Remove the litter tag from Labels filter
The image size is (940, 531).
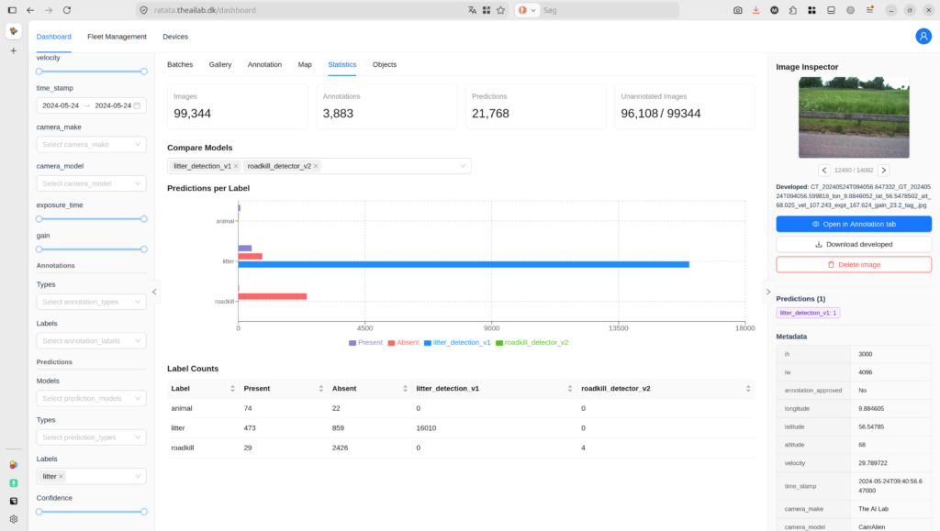coord(62,477)
